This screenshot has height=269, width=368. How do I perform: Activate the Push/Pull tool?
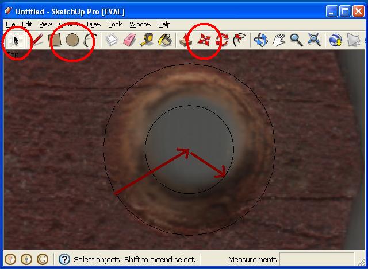(x=186, y=41)
